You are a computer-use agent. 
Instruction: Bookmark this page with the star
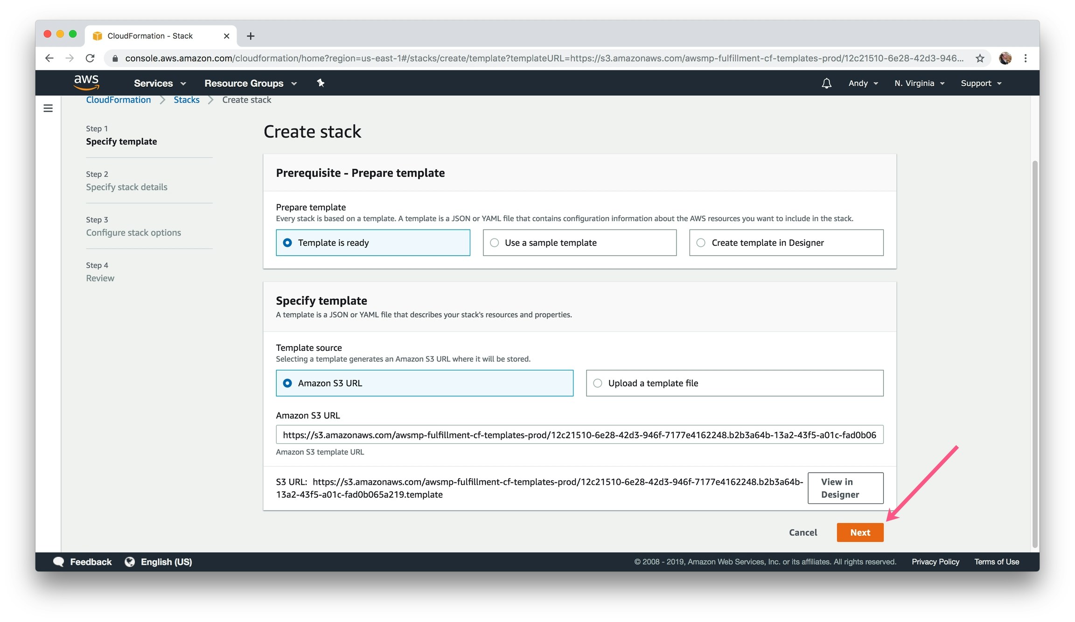point(980,58)
